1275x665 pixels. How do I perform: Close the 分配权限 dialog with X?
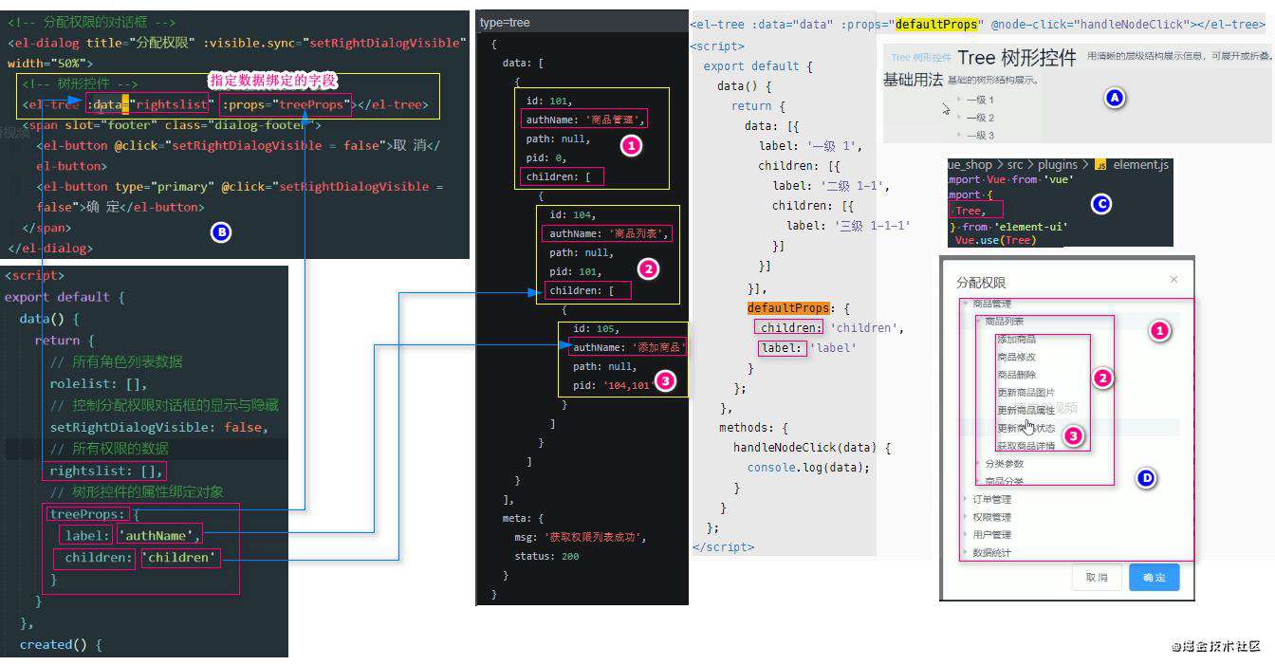pyautogui.click(x=1173, y=280)
